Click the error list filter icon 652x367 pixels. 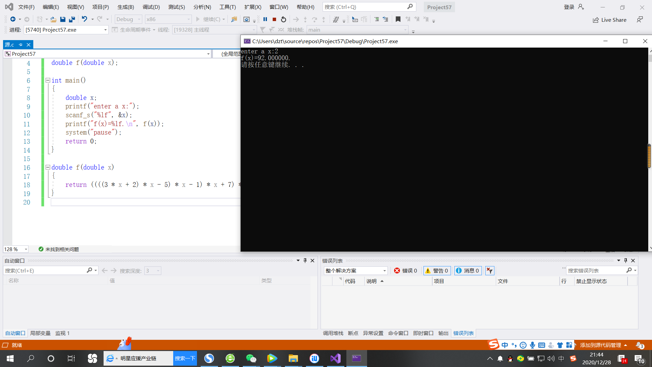click(x=489, y=270)
